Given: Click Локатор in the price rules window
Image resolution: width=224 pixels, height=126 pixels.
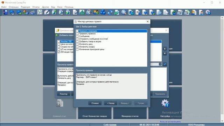Looking at the screenshot, I should click(64, 94).
